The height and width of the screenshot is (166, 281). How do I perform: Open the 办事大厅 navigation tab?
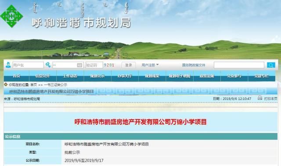point(125,76)
